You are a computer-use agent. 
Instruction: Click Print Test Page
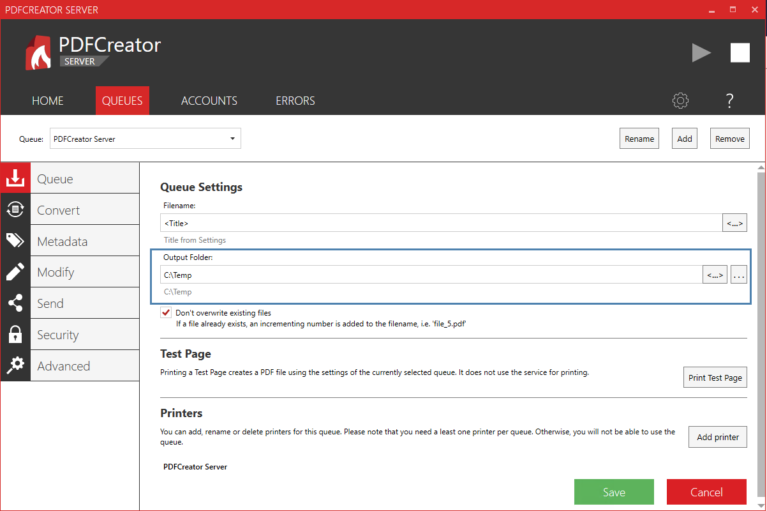click(x=715, y=377)
